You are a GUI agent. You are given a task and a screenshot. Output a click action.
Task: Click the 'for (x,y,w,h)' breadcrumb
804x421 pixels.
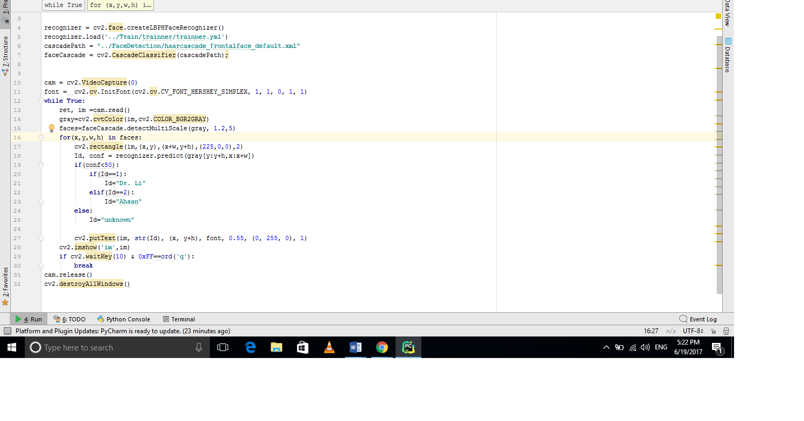click(121, 5)
